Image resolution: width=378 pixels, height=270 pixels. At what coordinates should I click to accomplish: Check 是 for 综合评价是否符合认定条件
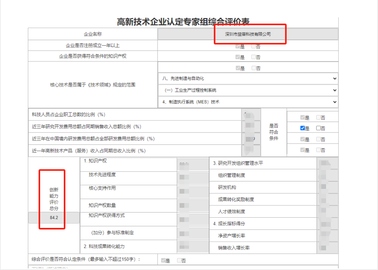(163, 260)
